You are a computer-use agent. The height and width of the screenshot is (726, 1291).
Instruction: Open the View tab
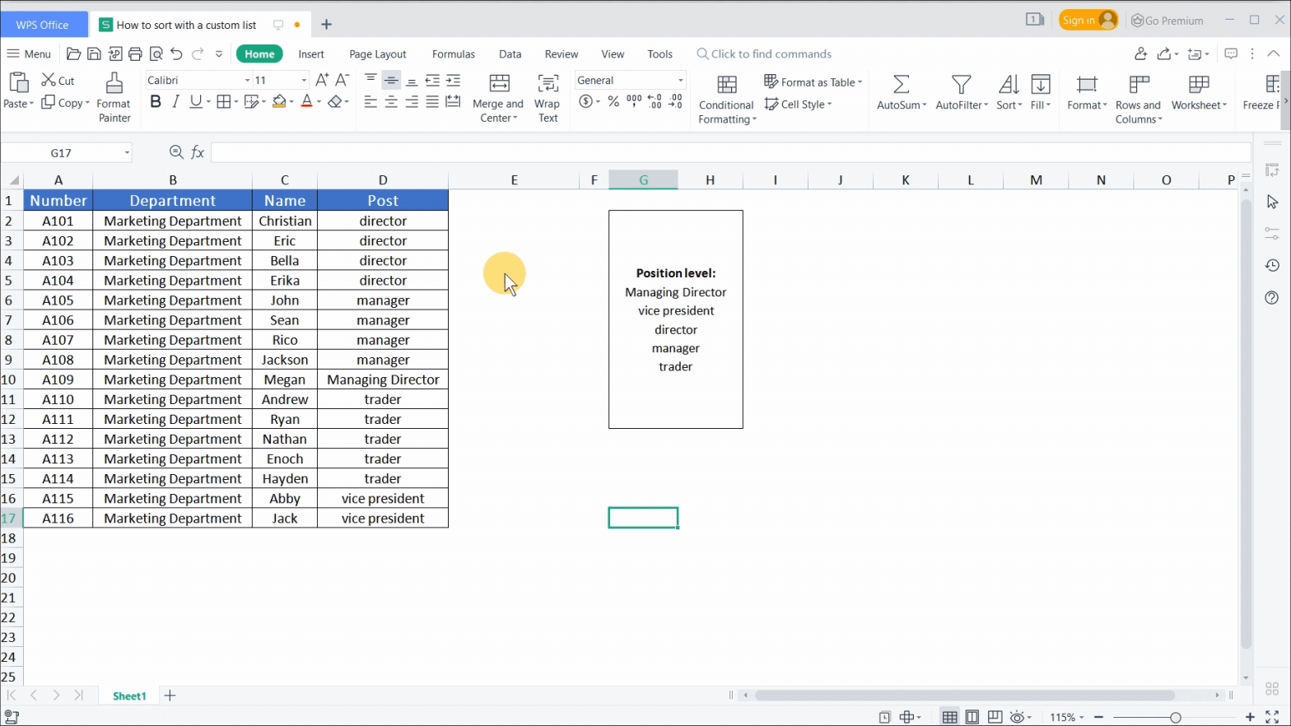coord(613,54)
